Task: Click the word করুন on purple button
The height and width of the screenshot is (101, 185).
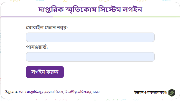Action: (52, 72)
